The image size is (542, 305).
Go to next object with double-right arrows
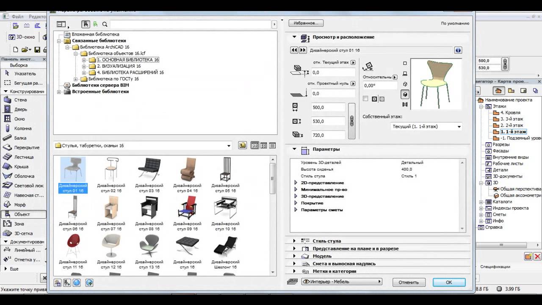[303, 50]
